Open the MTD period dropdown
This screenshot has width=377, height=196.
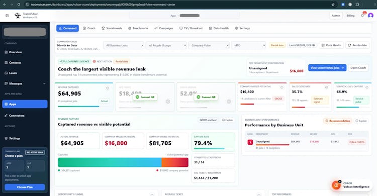coord(248,45)
